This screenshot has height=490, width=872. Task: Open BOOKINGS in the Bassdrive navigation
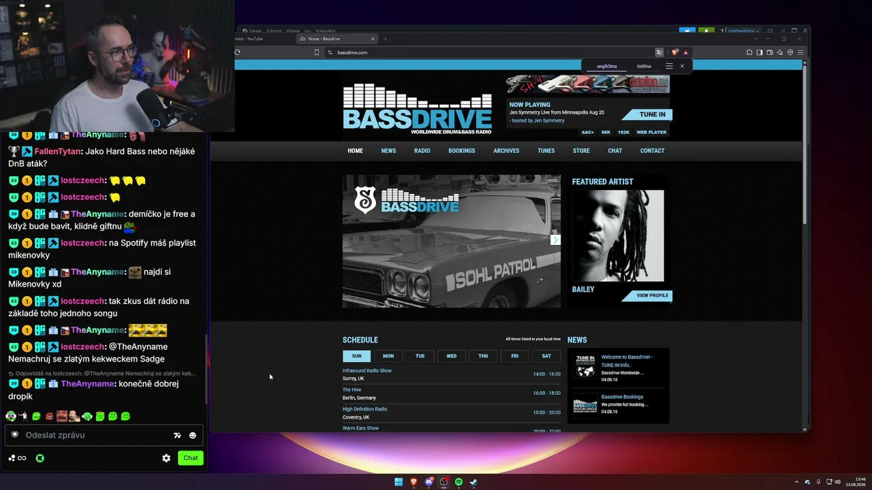tap(462, 151)
